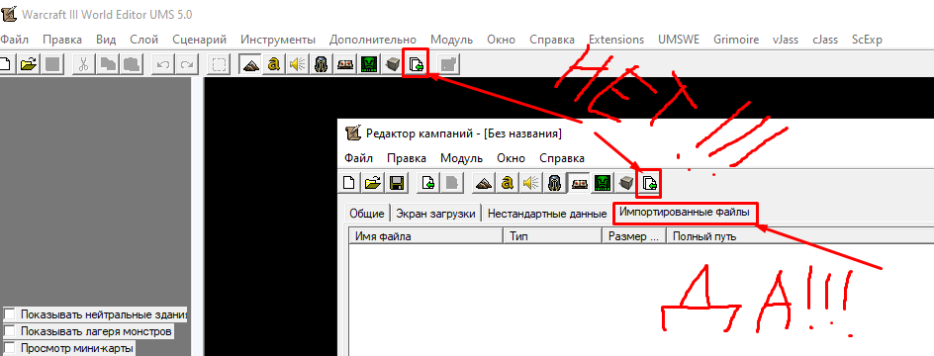Click the Undo arrow in World Editor toolbar
Screen dimensions: 934x356
(x=162, y=64)
